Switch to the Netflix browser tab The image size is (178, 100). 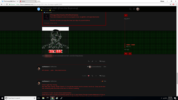coord(28,1)
